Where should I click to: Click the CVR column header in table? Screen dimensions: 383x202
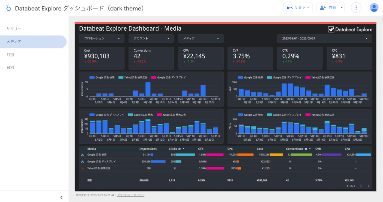[x=318, y=149]
